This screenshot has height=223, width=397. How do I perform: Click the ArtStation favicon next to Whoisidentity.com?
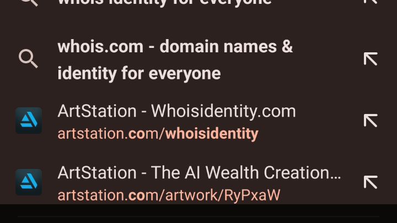tap(29, 121)
